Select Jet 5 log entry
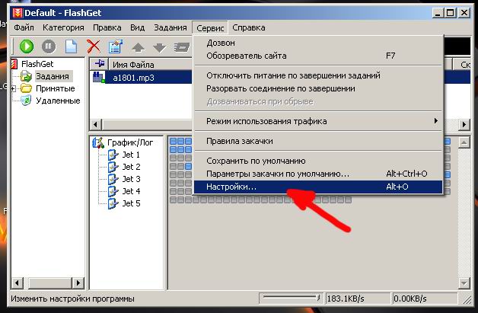 coord(131,203)
